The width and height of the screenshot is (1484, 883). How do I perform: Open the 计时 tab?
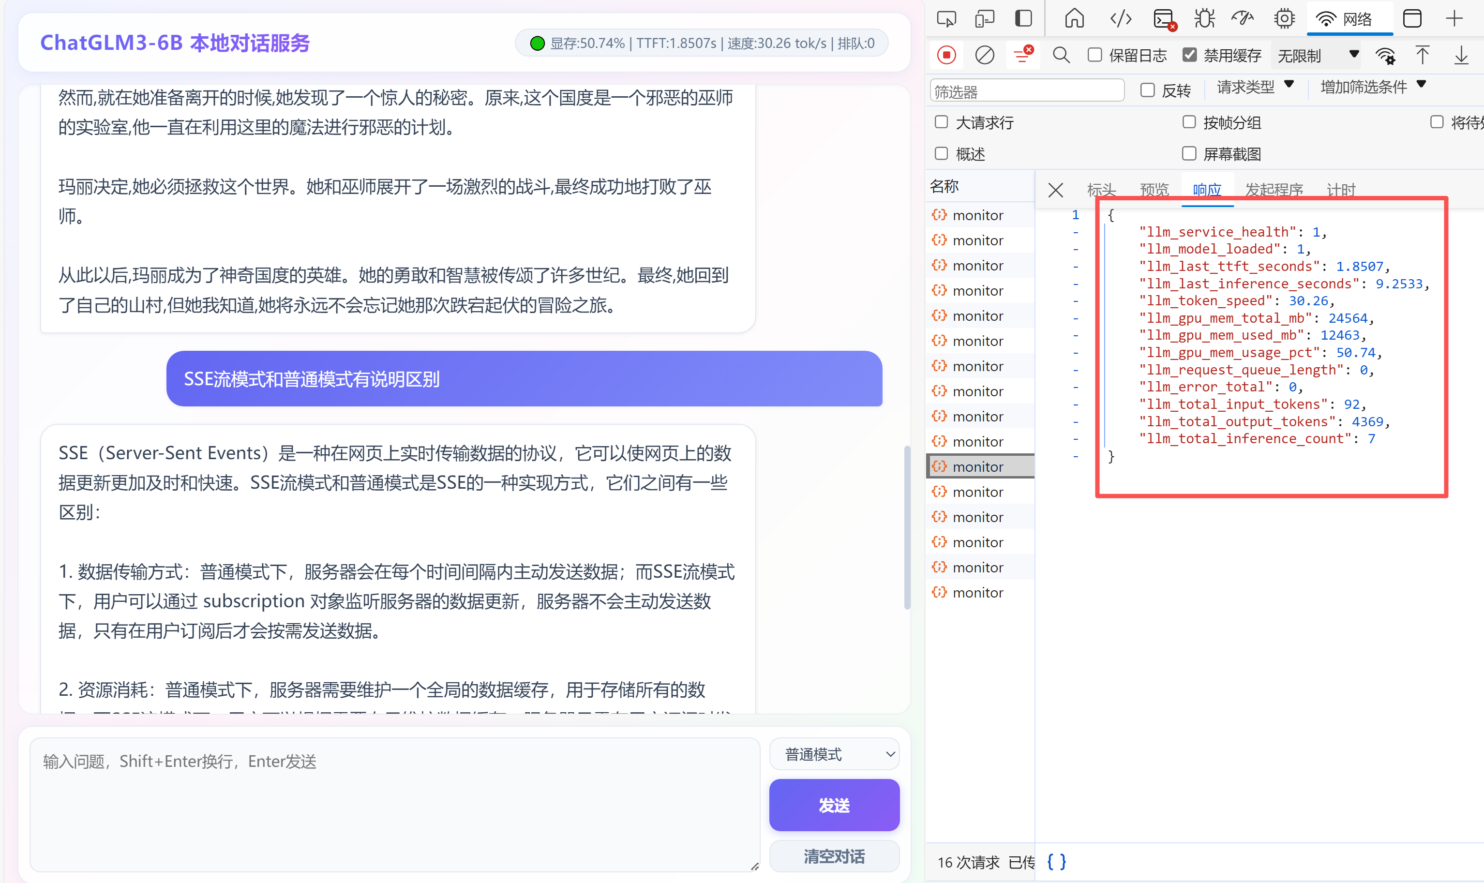click(x=1341, y=191)
